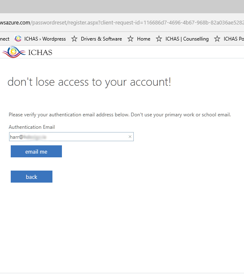The width and height of the screenshot is (244, 277).
Task: Click the star icon beside Drivers & Software
Action: pyautogui.click(x=74, y=39)
